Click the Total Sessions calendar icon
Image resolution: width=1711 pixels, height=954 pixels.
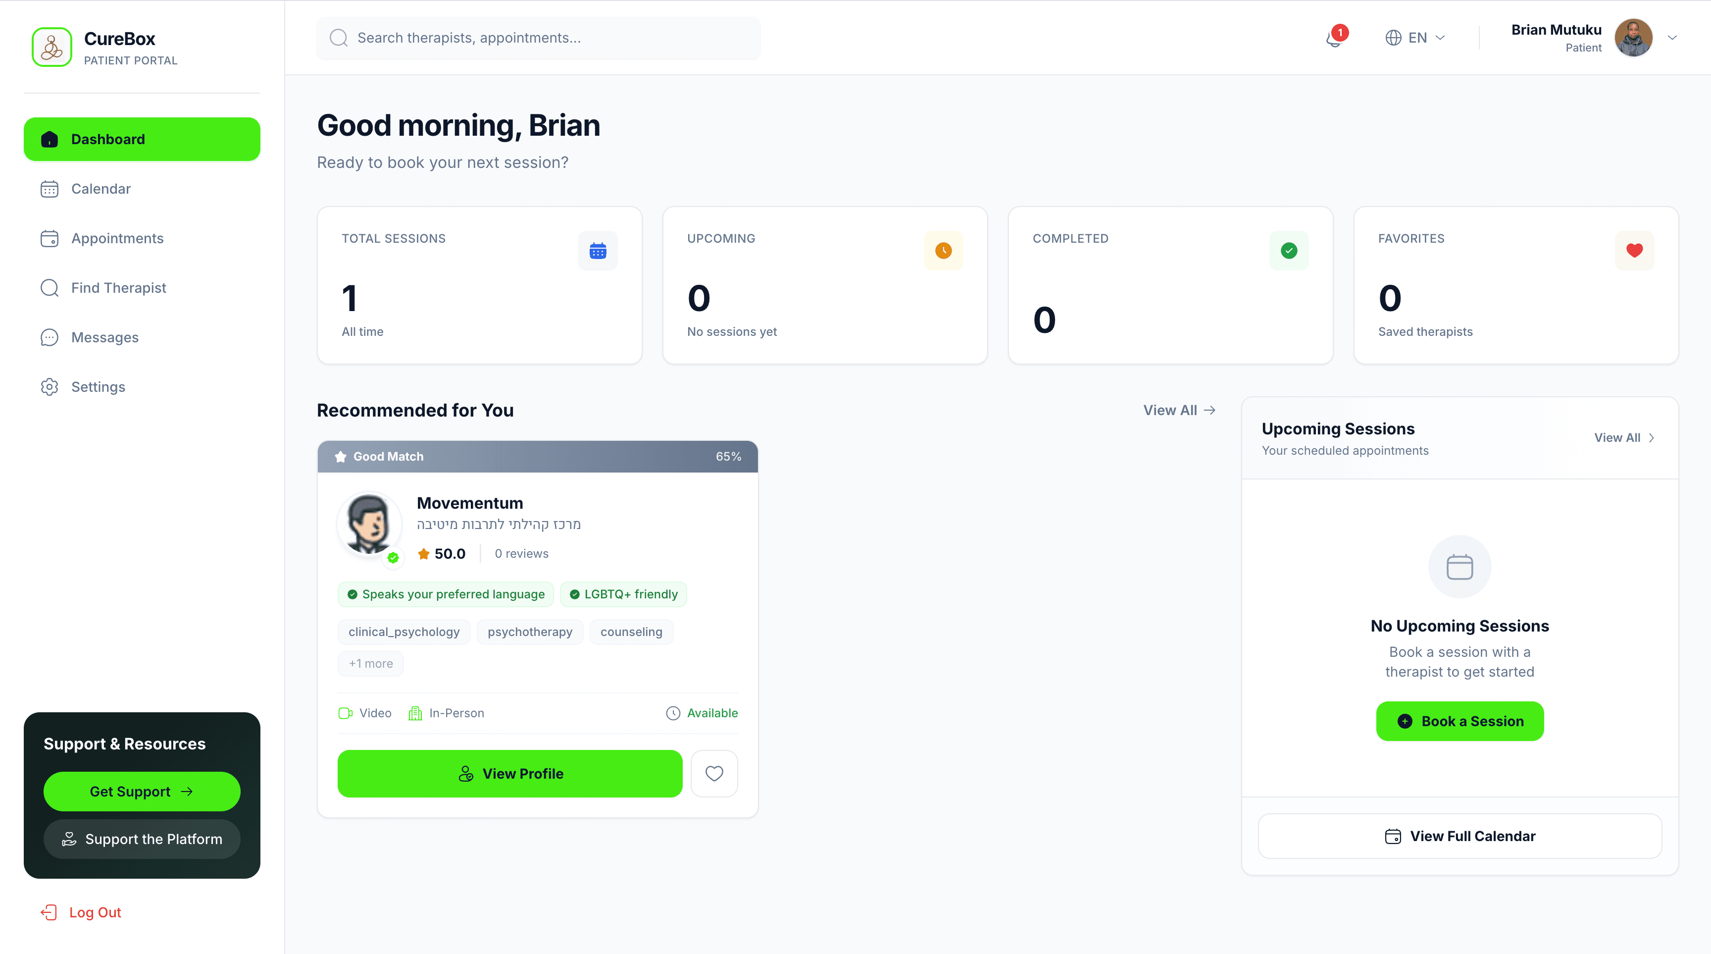[598, 251]
